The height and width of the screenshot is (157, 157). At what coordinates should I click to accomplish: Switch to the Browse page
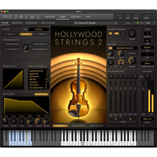pyautogui.click(x=50, y=17)
